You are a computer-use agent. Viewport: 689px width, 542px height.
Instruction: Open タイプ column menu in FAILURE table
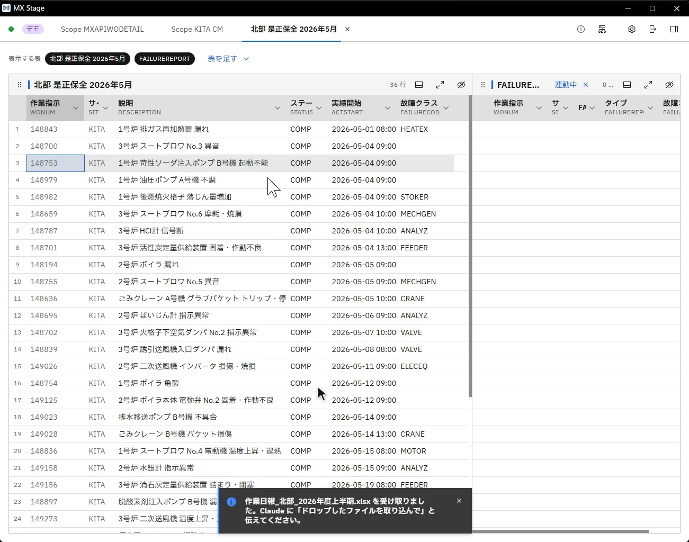pyautogui.click(x=650, y=108)
